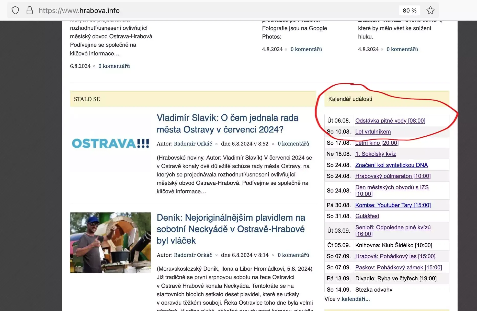Follow the 'kalendáři...' more events link
This screenshot has height=311, width=477.
coord(355,299)
